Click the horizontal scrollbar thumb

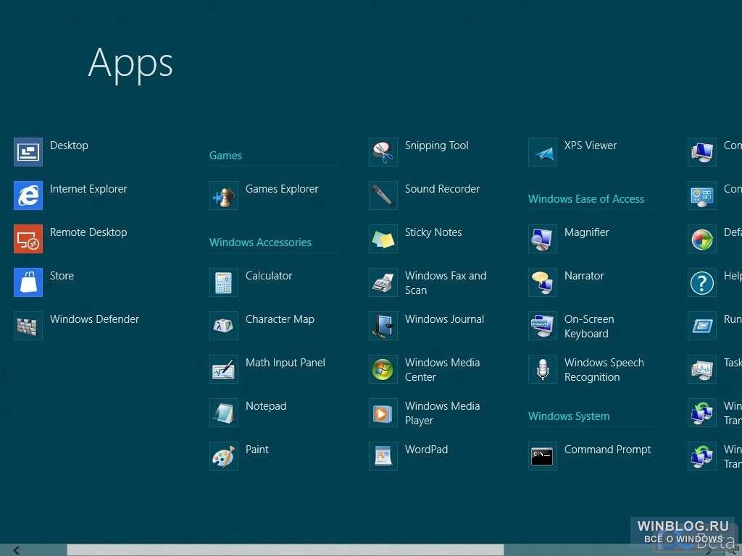tap(285, 550)
